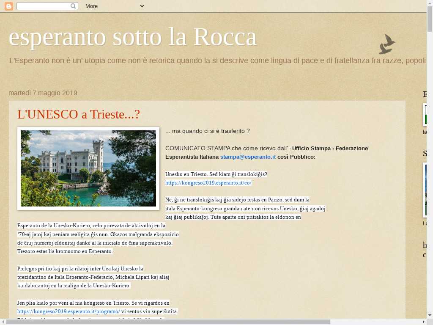Click the date header martedì 7 maggio 2019
The height and width of the screenshot is (325, 433).
click(43, 93)
